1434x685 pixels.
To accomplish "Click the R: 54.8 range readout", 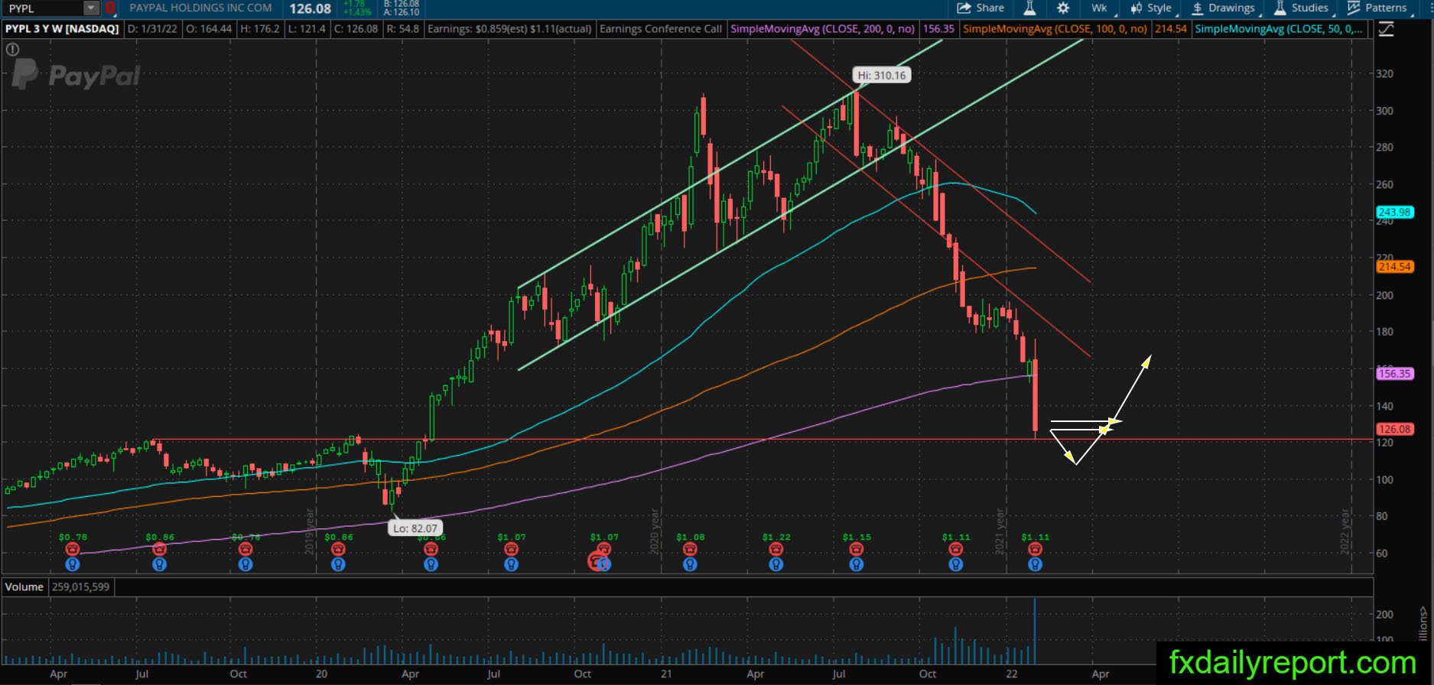I will [x=403, y=29].
